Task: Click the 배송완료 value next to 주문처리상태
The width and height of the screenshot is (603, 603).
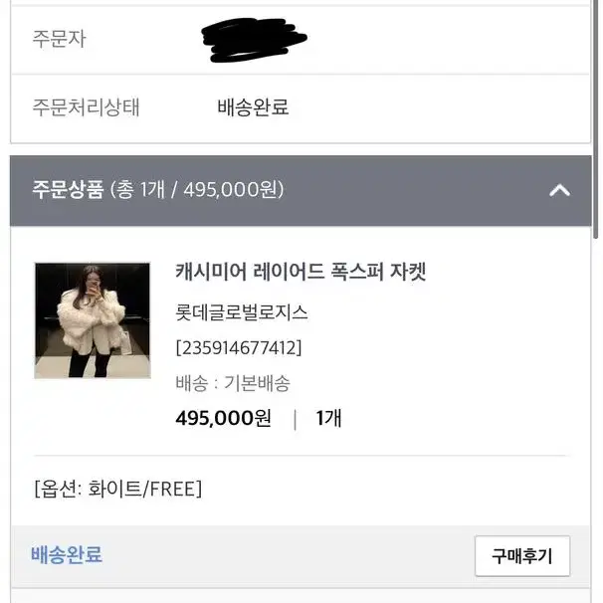Action: point(253,106)
